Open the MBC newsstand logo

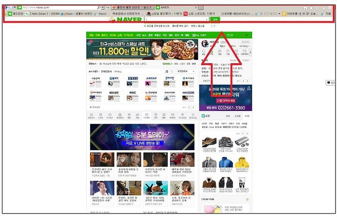[x=132, y=93]
